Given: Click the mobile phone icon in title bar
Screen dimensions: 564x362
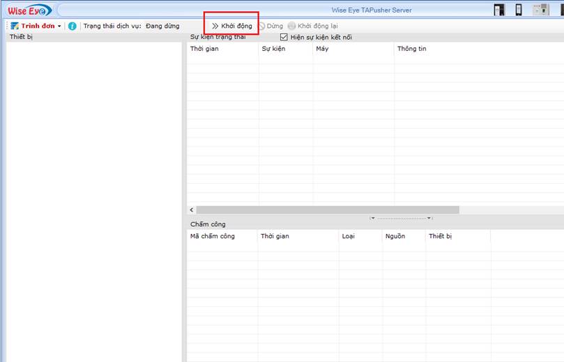Looking at the screenshot, I should click(519, 10).
